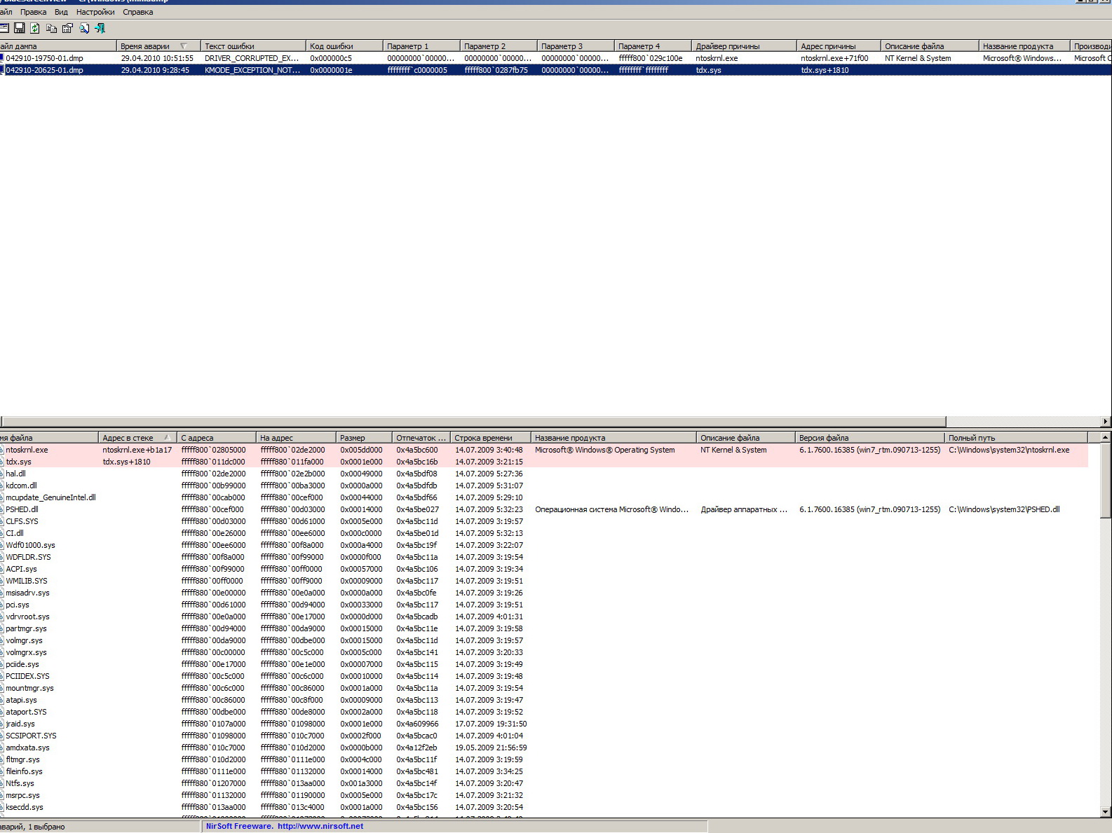Image resolution: width=1112 pixels, height=833 pixels.
Task: Click the 042910-19750-01.dmp file icon
Action: point(2,58)
